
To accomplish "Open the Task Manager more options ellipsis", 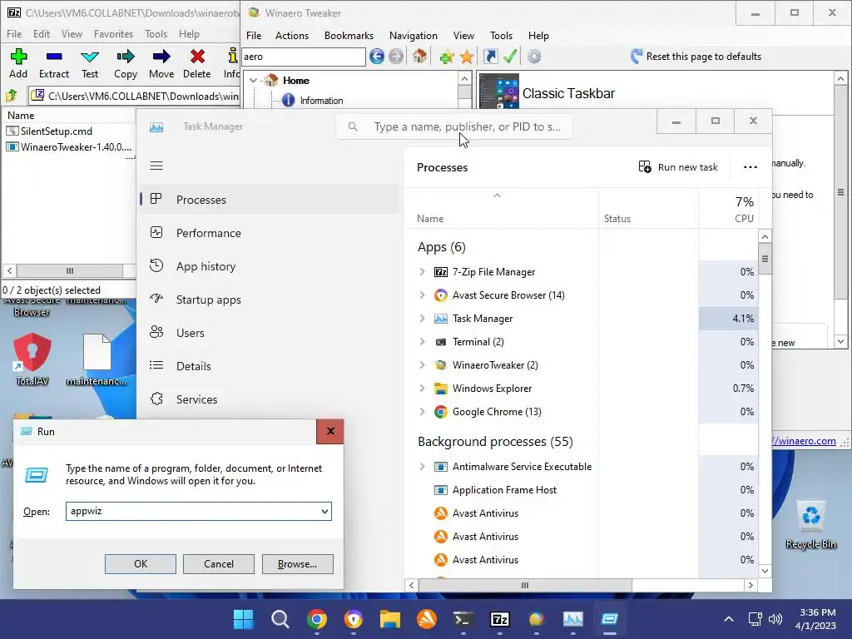I will [750, 167].
